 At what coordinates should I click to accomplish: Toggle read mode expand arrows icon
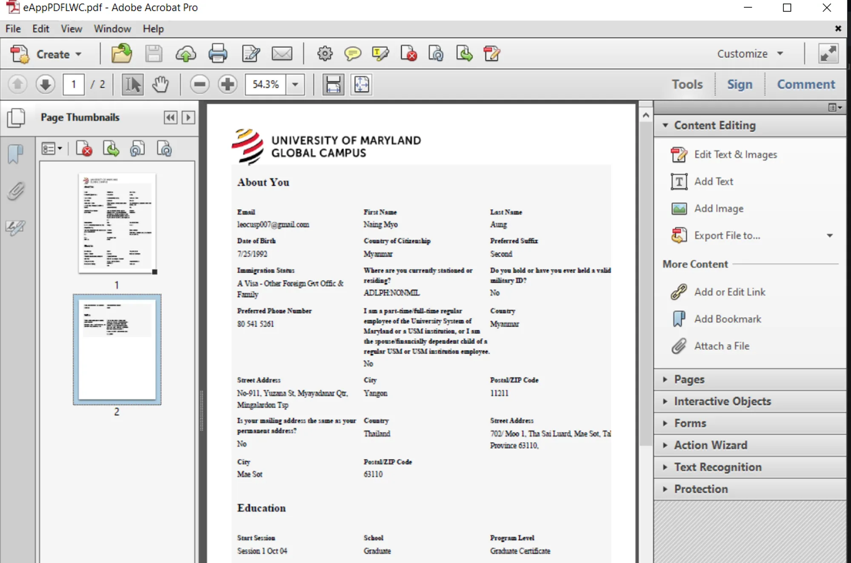[828, 54]
